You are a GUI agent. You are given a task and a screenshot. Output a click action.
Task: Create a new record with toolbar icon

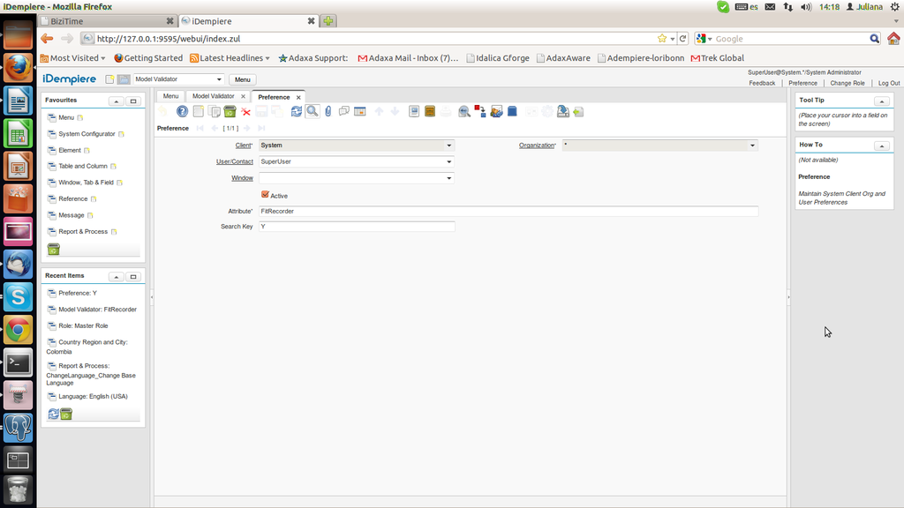[x=199, y=111]
